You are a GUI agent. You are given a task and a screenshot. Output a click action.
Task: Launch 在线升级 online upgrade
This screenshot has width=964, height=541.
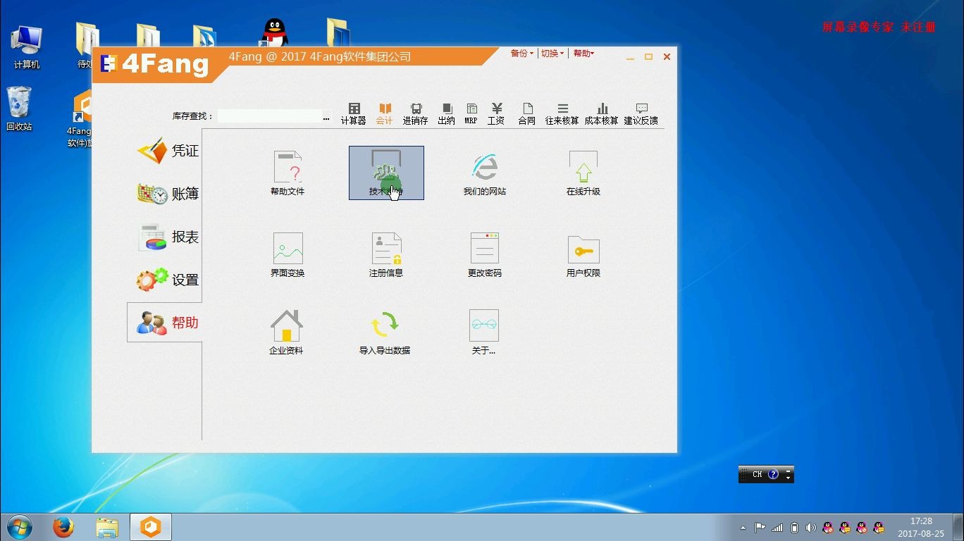pos(583,173)
